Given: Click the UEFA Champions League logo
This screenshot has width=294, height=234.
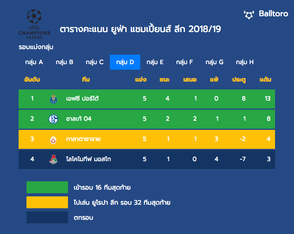Looking at the screenshot, I should [34, 24].
